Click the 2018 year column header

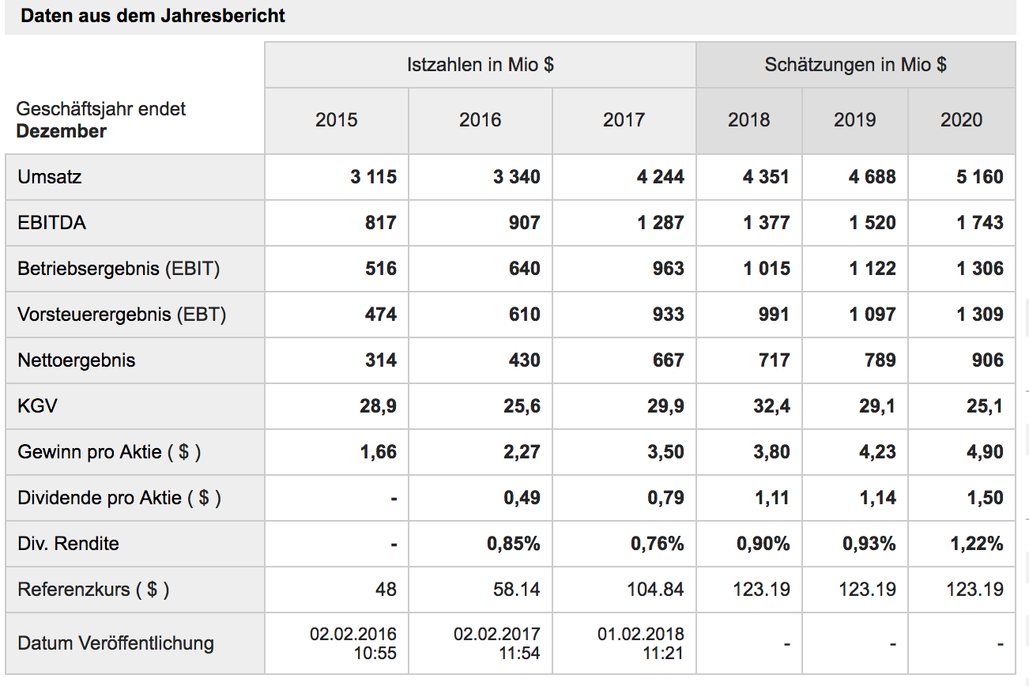tap(748, 120)
